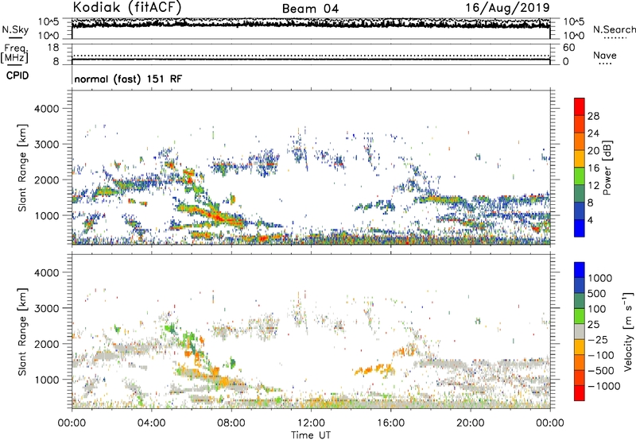
Task: Click the left "10^5" noise axis tick
Action: (48, 21)
